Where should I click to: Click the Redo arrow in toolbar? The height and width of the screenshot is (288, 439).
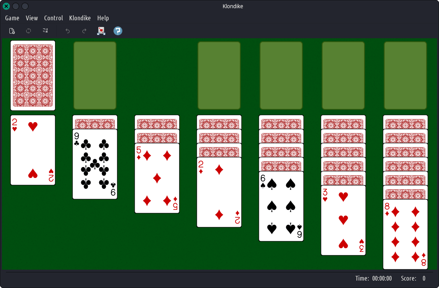coord(84,31)
